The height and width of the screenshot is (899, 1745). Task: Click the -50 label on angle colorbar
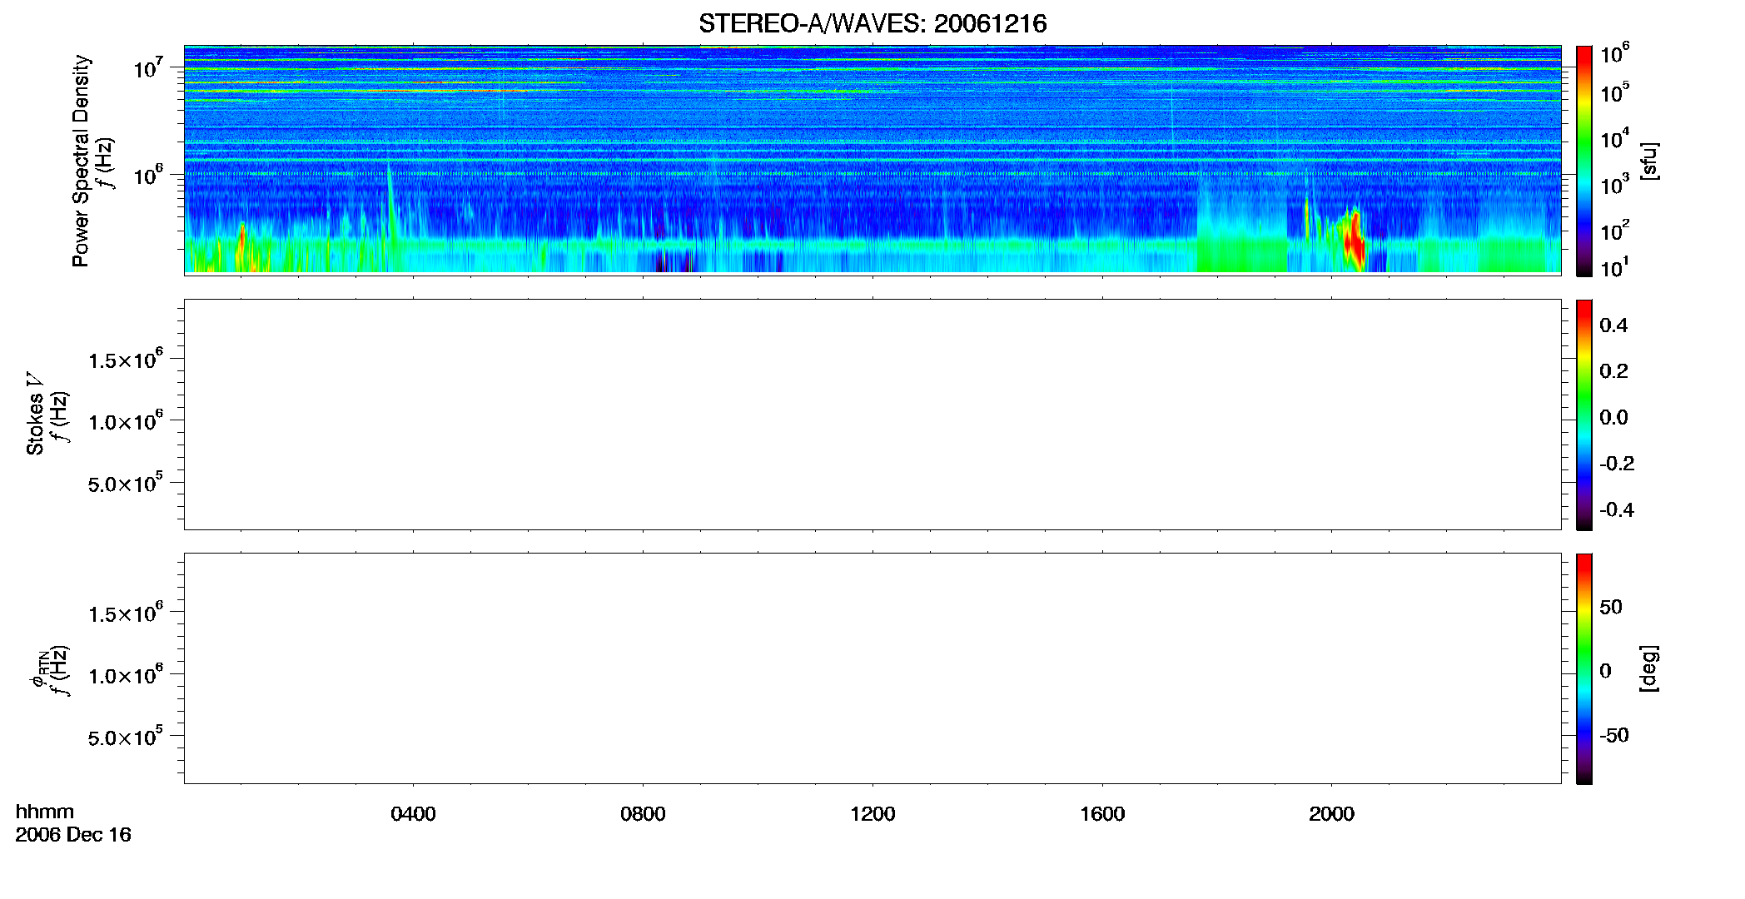pos(1614,736)
